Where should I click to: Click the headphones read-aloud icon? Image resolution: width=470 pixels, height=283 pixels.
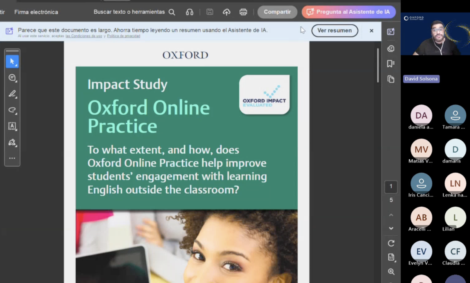coord(190,12)
